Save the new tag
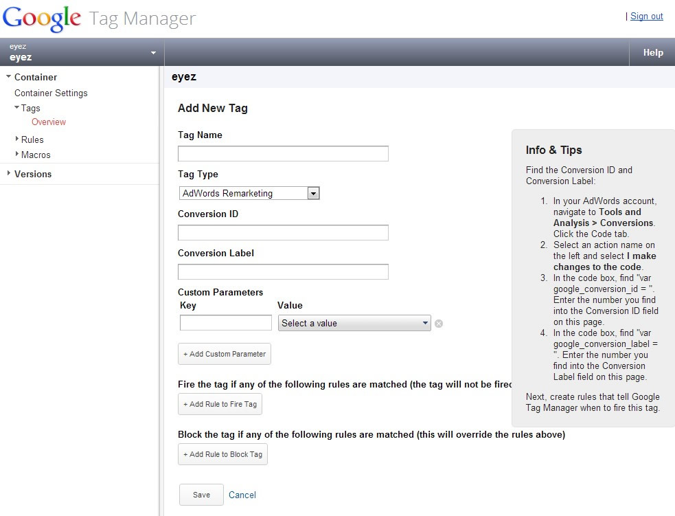675x516 pixels. [201, 495]
